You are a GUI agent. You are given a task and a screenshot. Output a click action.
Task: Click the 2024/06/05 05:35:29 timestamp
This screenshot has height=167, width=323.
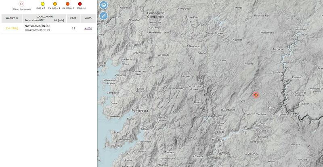click(37, 30)
